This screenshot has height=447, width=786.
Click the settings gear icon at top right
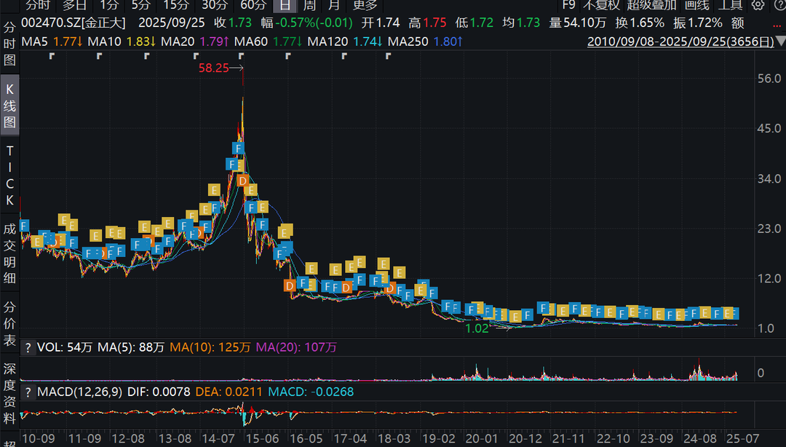[758, 5]
